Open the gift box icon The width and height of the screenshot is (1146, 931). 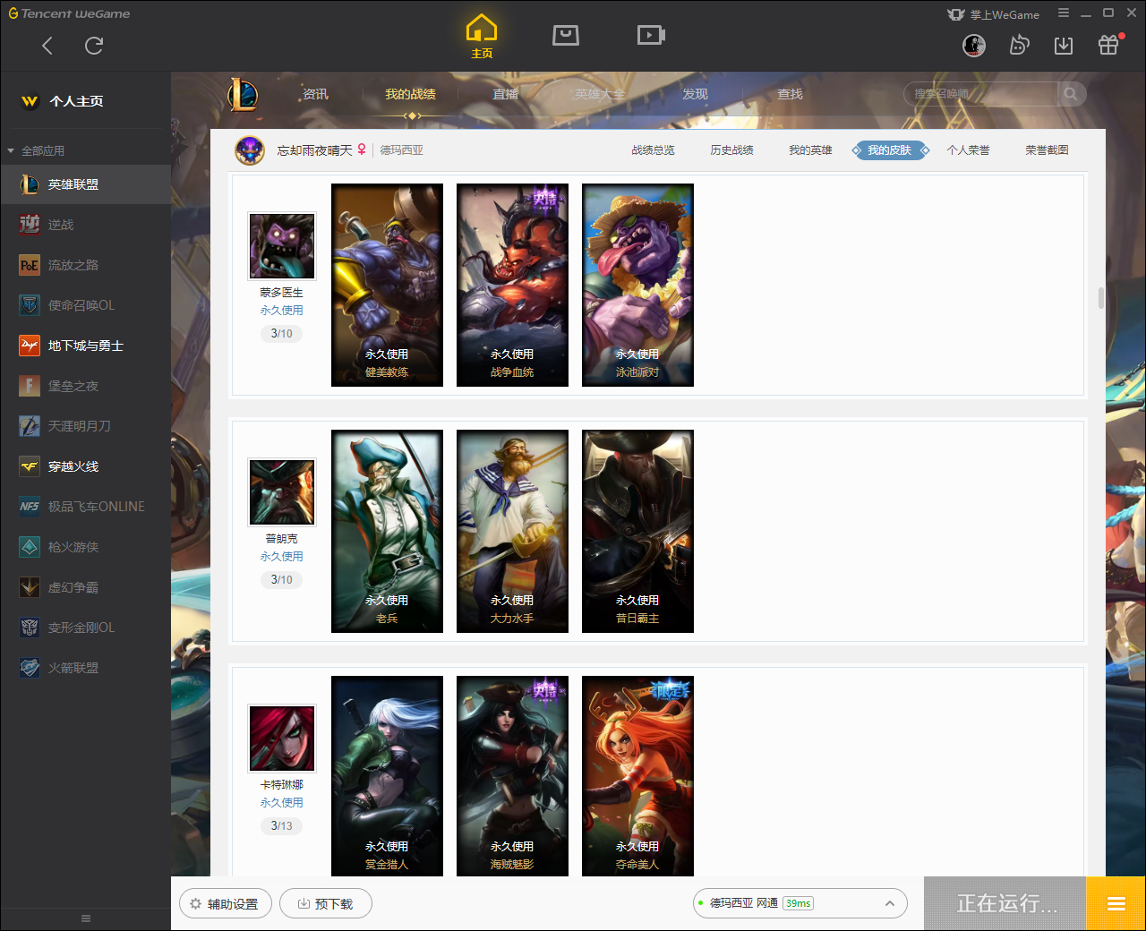(1108, 45)
